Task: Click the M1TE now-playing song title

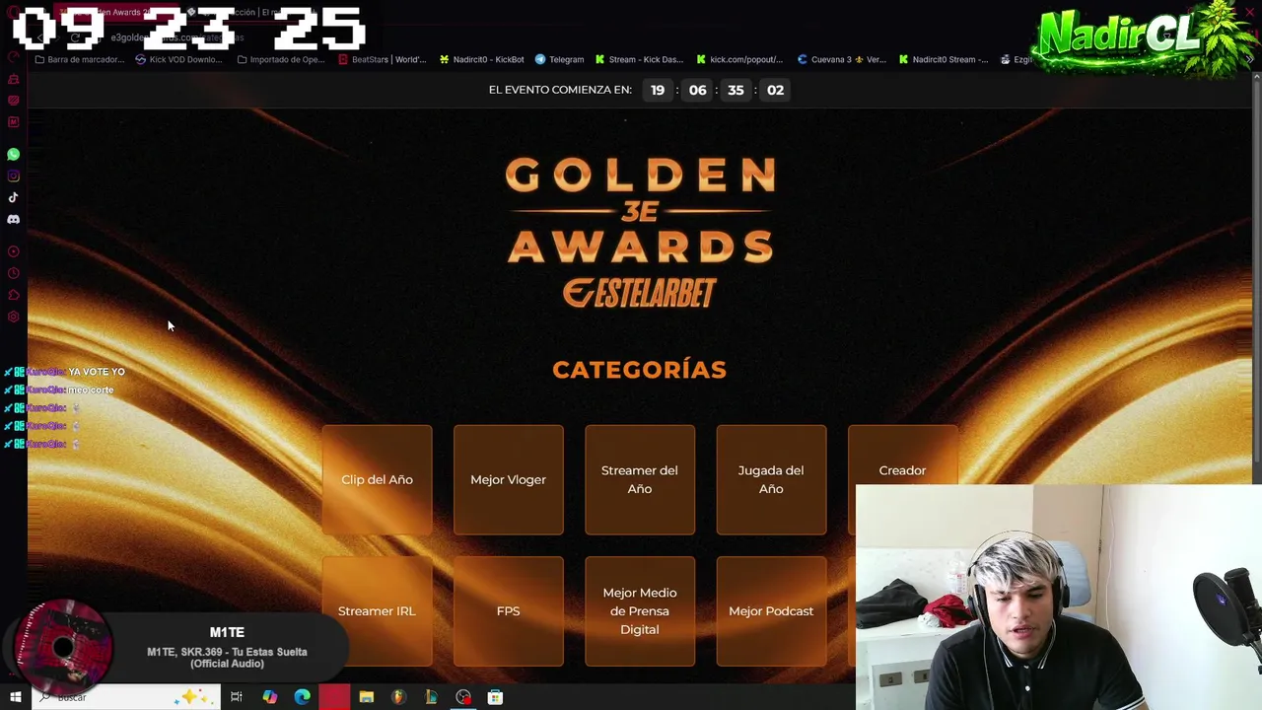Action: click(227, 658)
